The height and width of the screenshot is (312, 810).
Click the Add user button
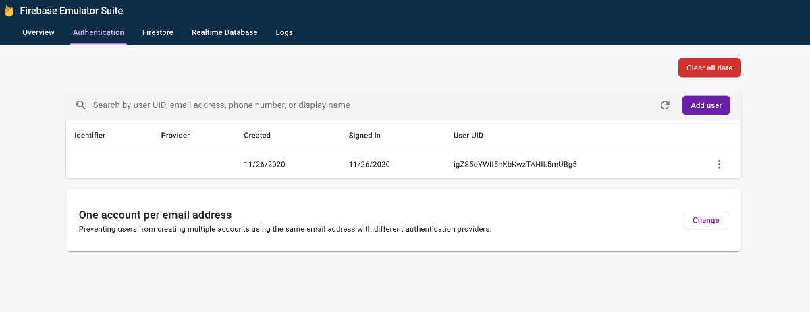tap(706, 105)
